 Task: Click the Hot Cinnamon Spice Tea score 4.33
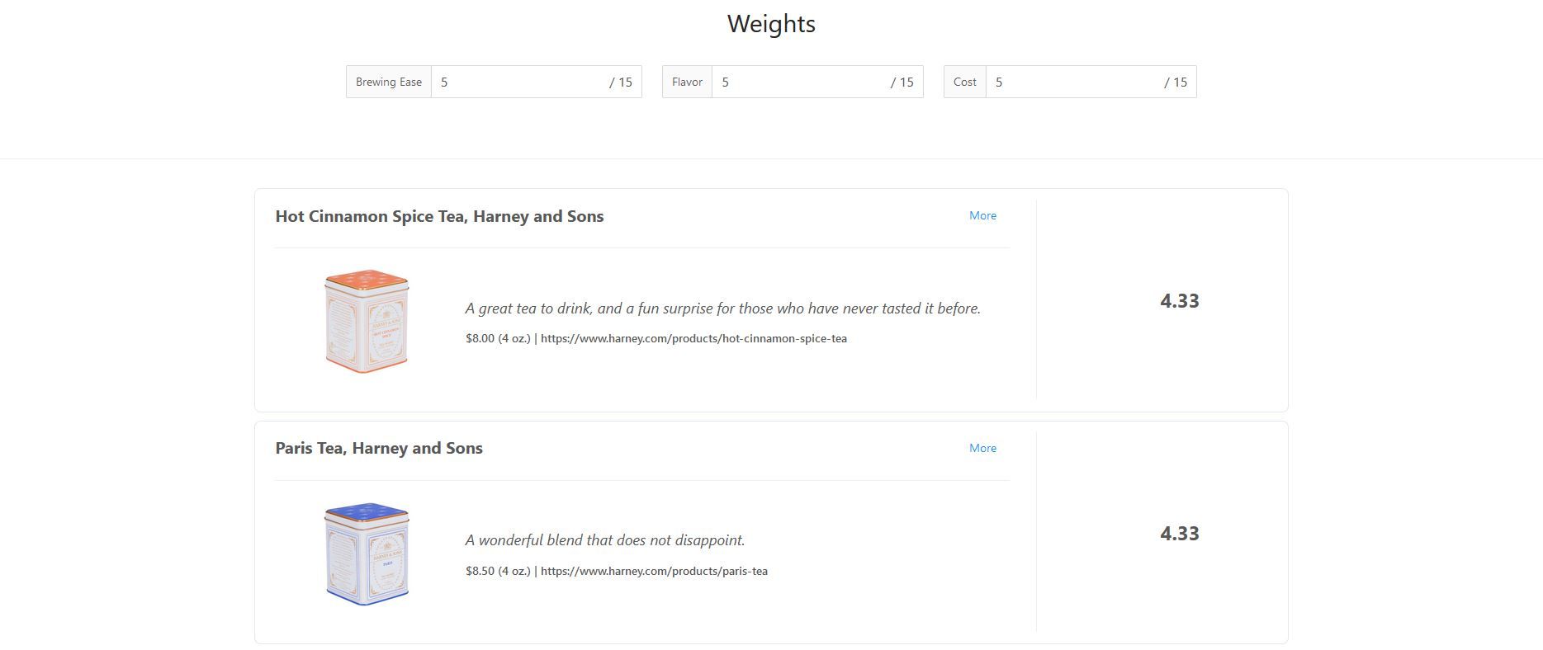1179,301
